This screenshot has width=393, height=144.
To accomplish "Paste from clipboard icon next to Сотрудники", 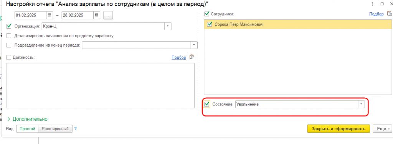I will click(x=389, y=14).
